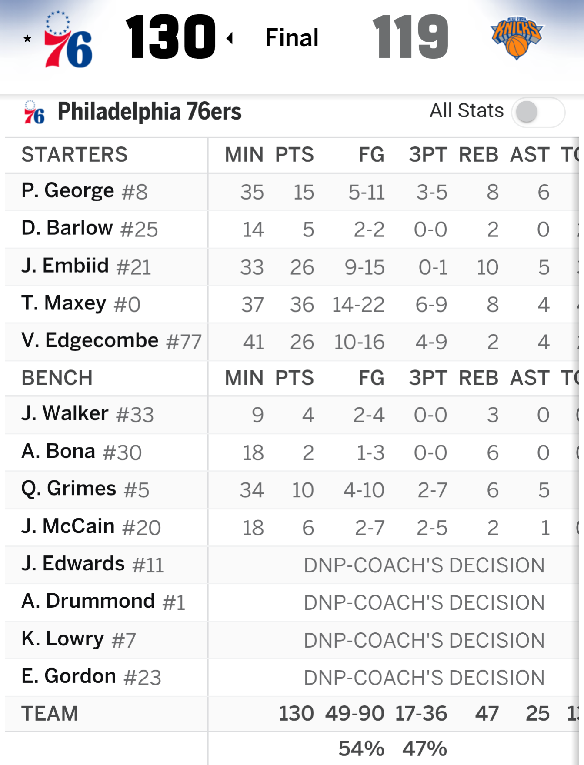Open P. George player link
Image resolution: width=584 pixels, height=765 pixels.
tap(68, 191)
